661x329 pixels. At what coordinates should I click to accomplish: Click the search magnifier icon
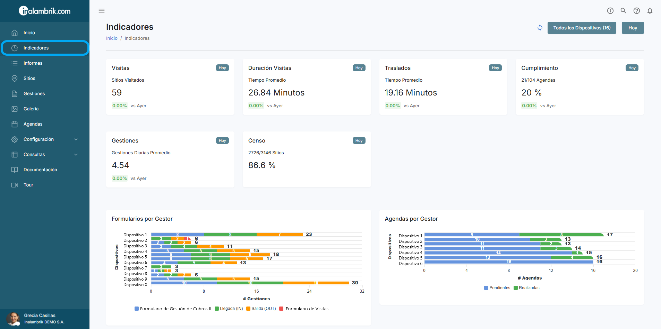624,11
